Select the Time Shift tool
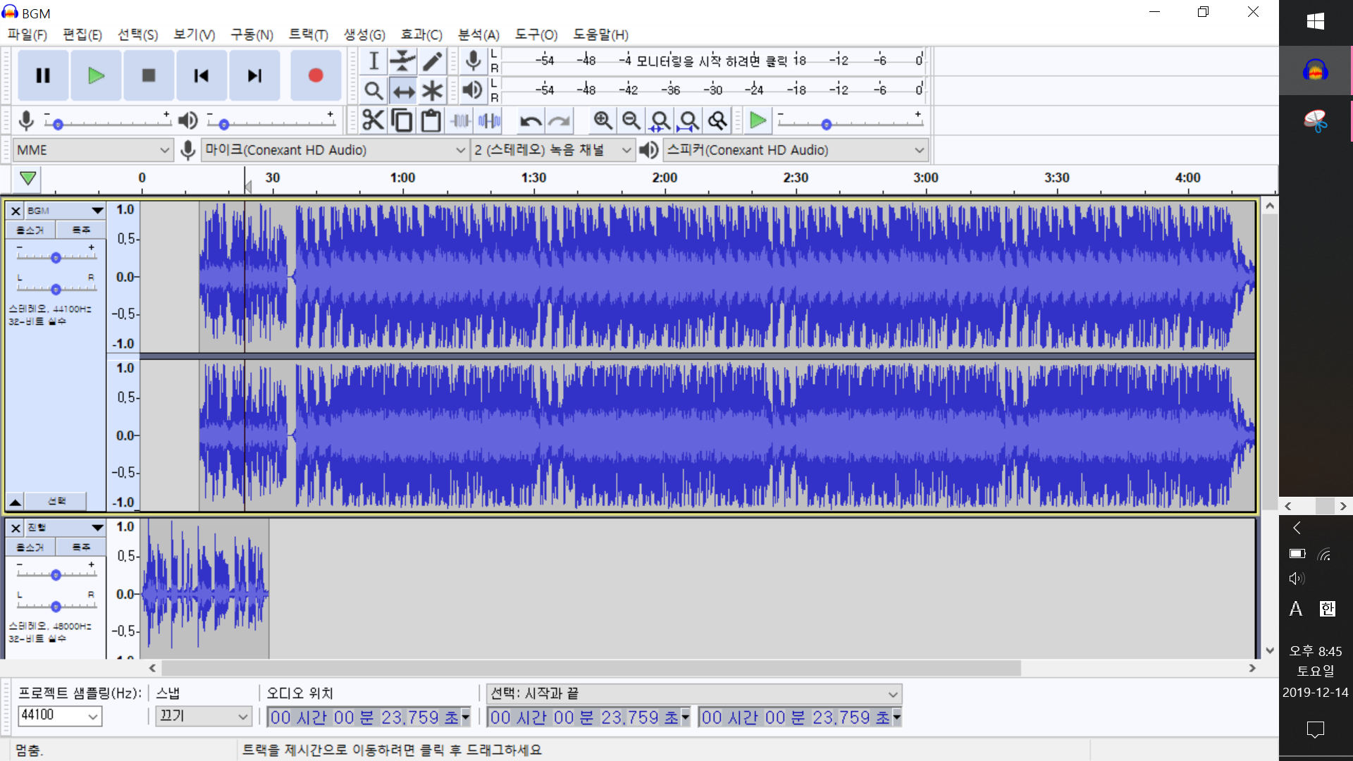The width and height of the screenshot is (1353, 761). pos(402,91)
